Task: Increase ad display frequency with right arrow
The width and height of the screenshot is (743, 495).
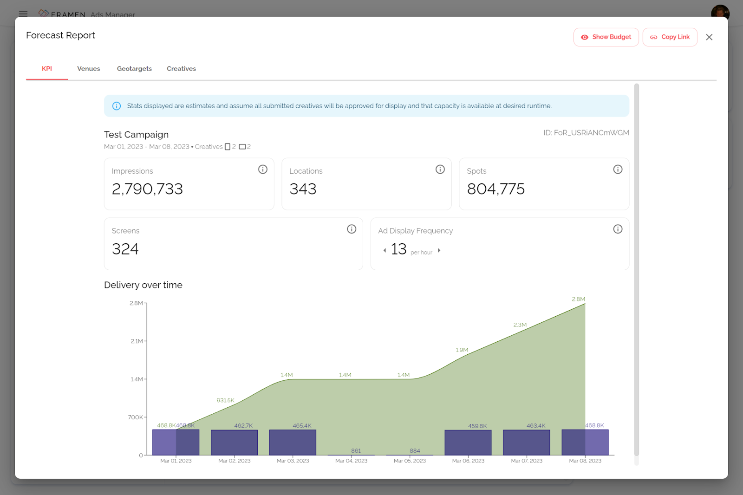Action: click(x=439, y=250)
